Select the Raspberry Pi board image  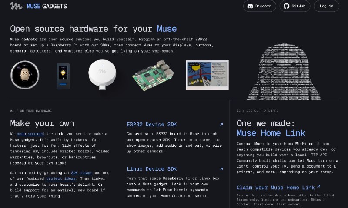153,75
